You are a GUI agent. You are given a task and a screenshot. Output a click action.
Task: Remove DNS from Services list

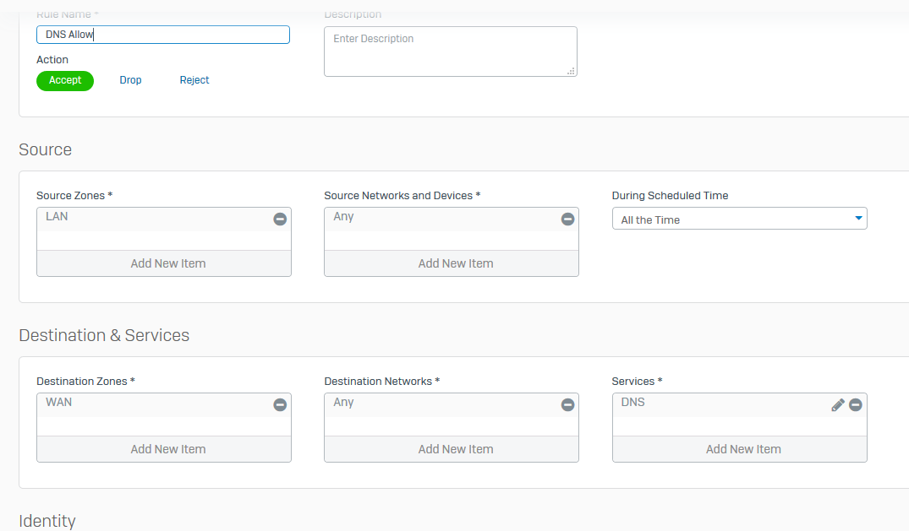[855, 405]
